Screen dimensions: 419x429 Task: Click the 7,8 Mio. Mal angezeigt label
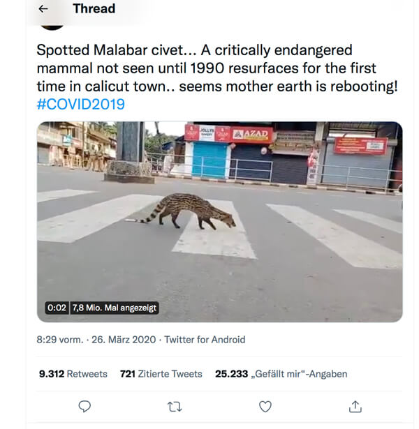pyautogui.click(x=115, y=308)
